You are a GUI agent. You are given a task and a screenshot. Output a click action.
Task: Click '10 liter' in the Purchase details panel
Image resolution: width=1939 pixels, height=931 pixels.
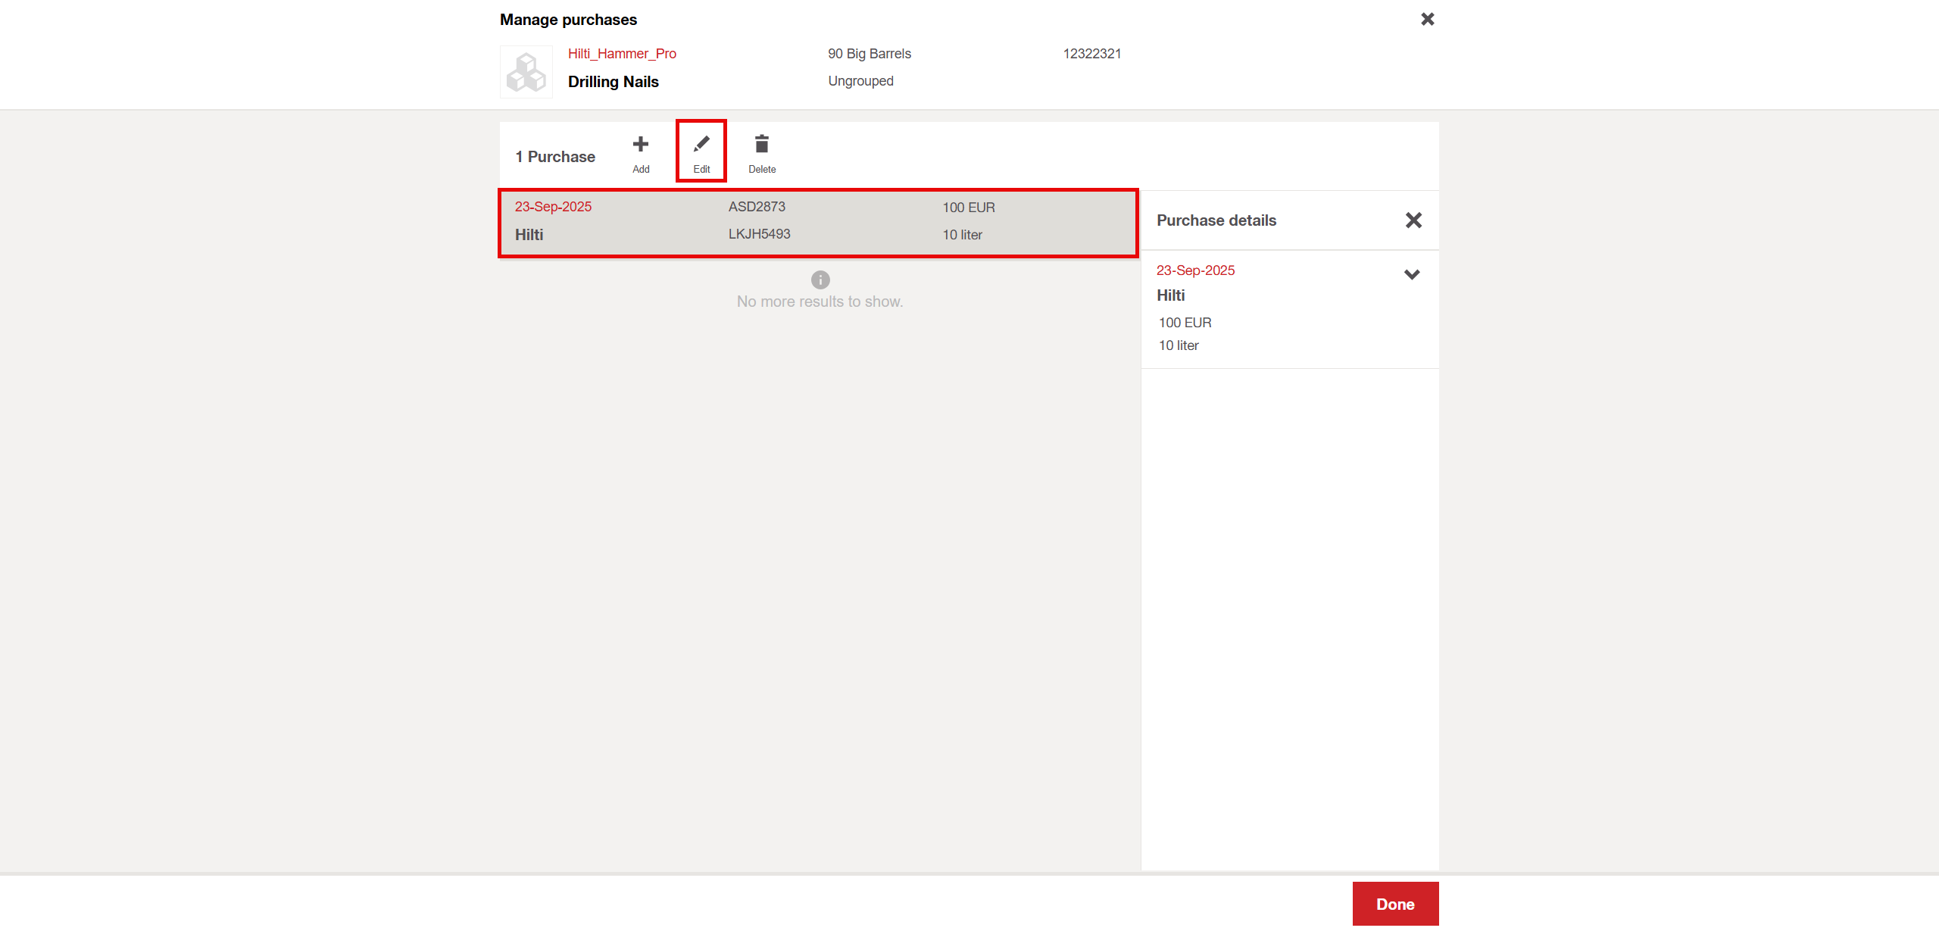click(1179, 345)
